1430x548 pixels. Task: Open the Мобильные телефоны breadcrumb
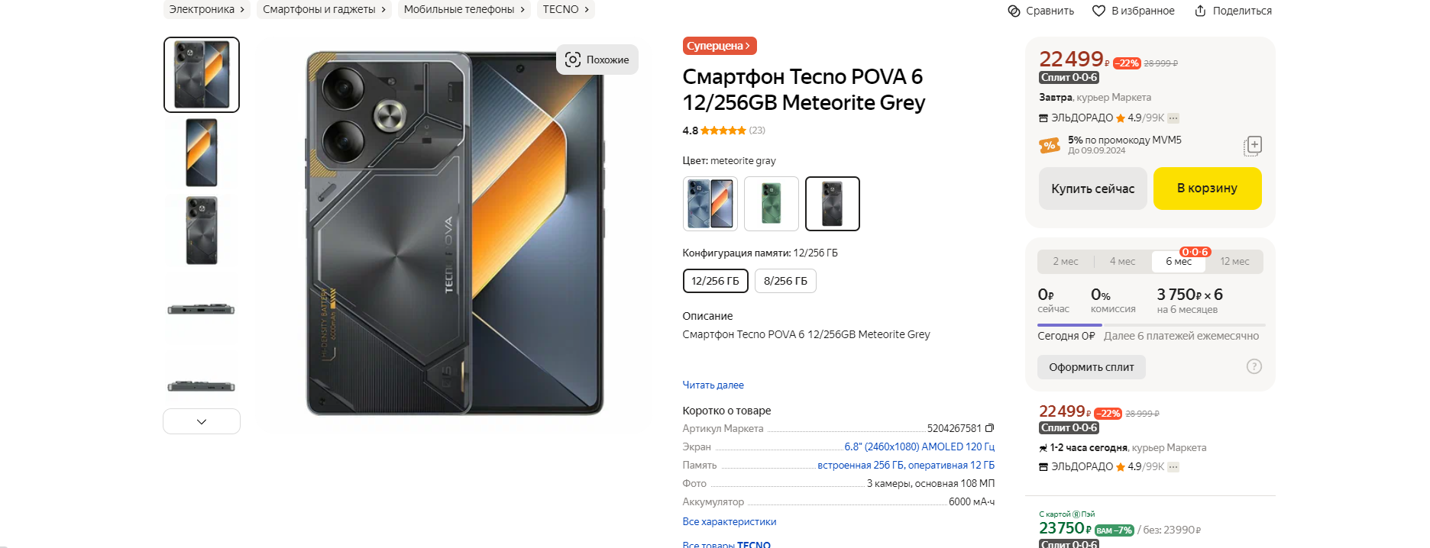pos(464,9)
